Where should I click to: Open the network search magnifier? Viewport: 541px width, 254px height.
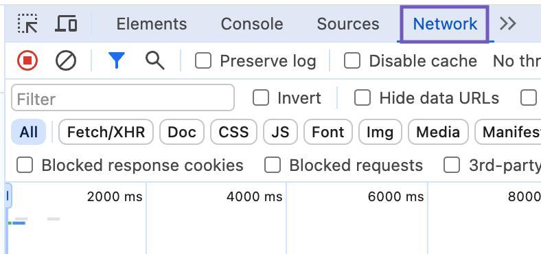click(x=155, y=60)
